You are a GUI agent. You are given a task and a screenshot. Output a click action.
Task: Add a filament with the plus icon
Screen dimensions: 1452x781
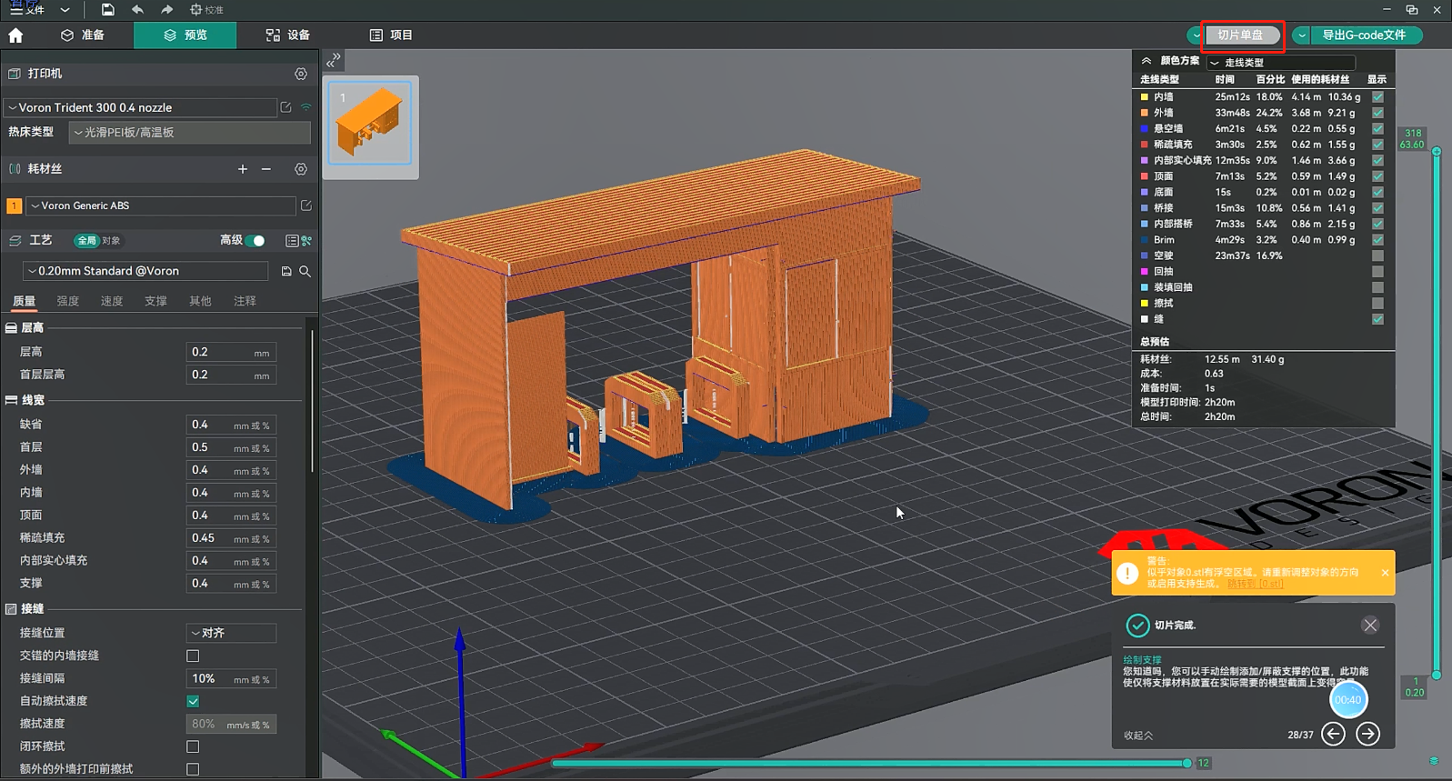pos(243,169)
